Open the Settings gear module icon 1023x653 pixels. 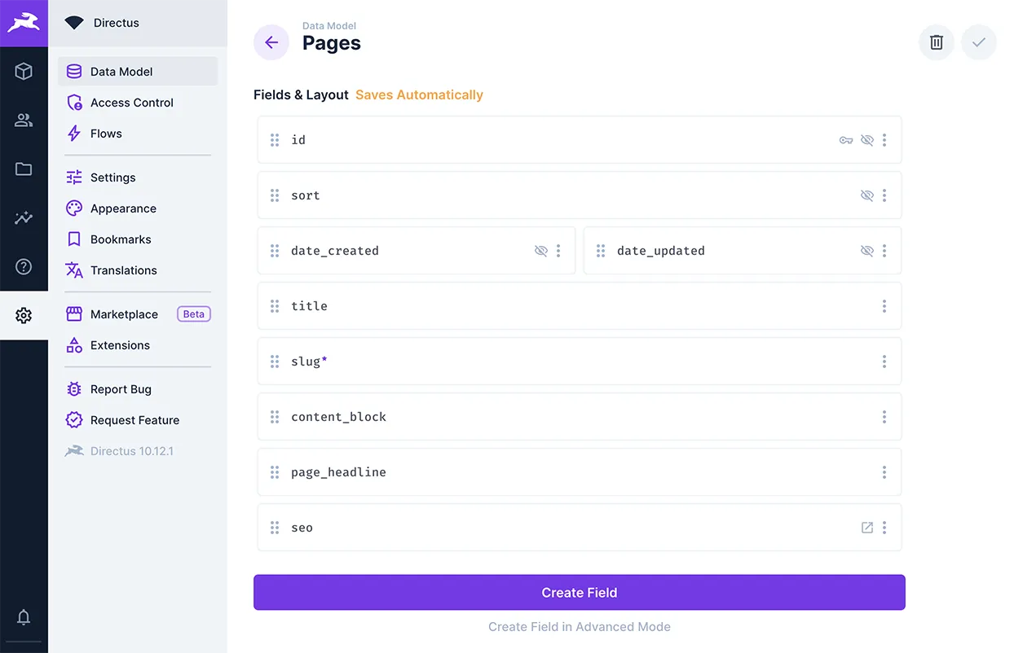[24, 316]
